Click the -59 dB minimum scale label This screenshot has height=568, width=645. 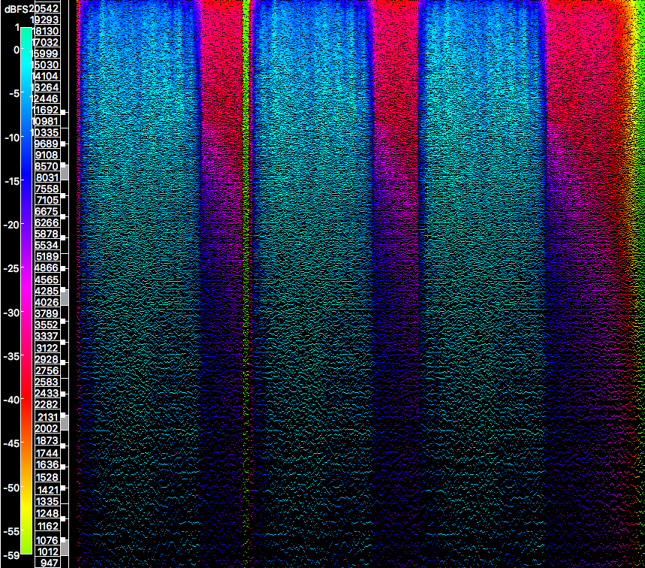(x=12, y=555)
